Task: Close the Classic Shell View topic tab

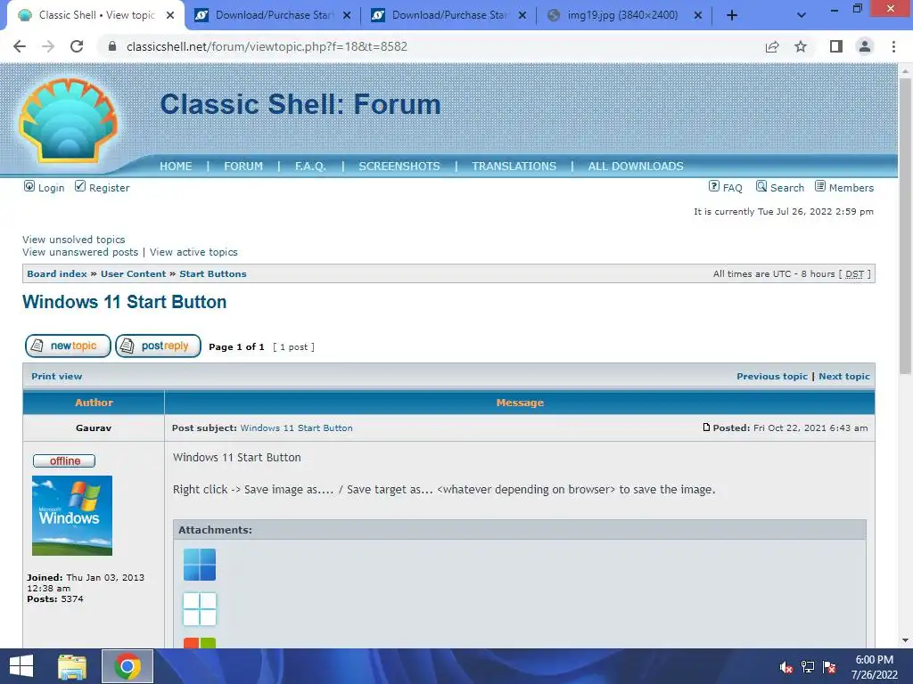Action: pos(170,15)
